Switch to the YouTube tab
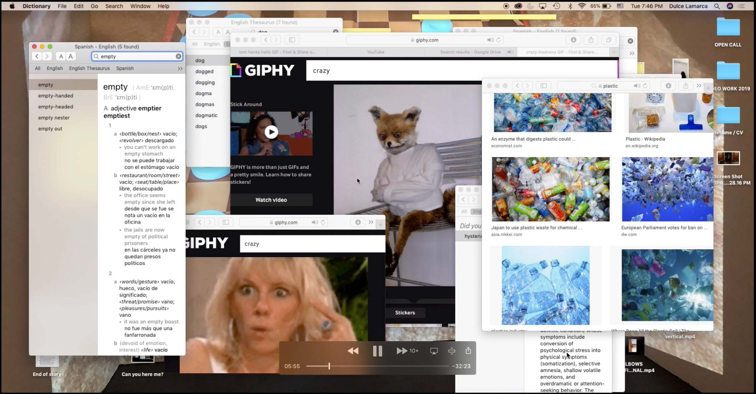The image size is (756, 394). pyautogui.click(x=376, y=52)
